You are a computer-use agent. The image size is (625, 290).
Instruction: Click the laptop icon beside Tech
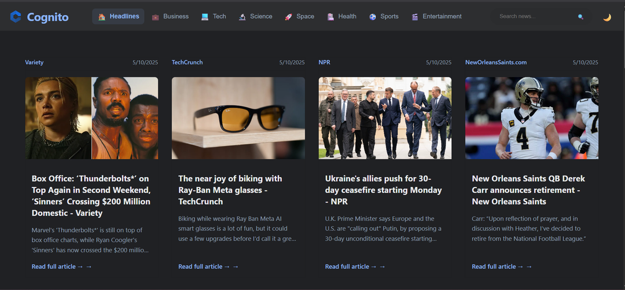coord(205,17)
